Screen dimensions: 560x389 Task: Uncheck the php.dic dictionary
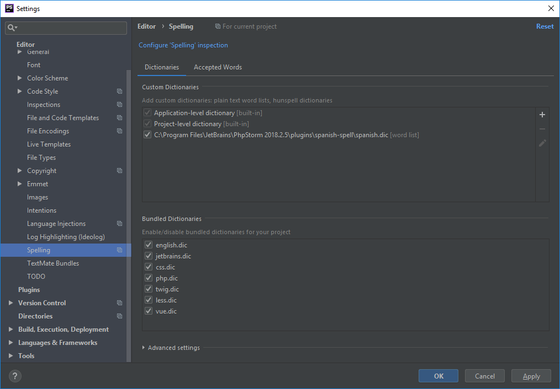pos(149,278)
